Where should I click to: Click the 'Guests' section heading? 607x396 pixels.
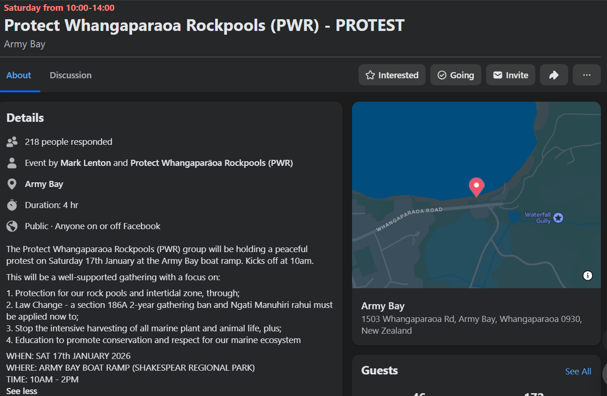coord(380,370)
